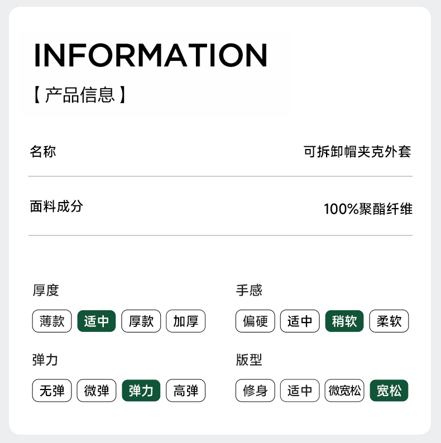Select the 微弹 elasticity option
Screen dimensions: 441x443
coord(97,391)
